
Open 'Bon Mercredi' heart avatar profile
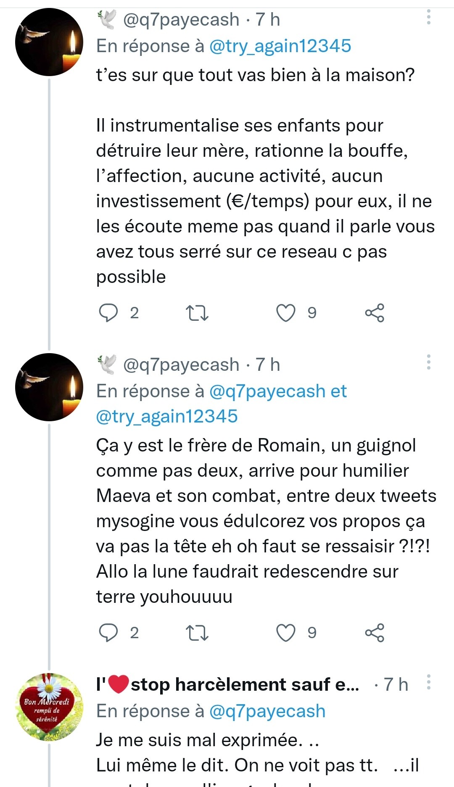(x=49, y=707)
